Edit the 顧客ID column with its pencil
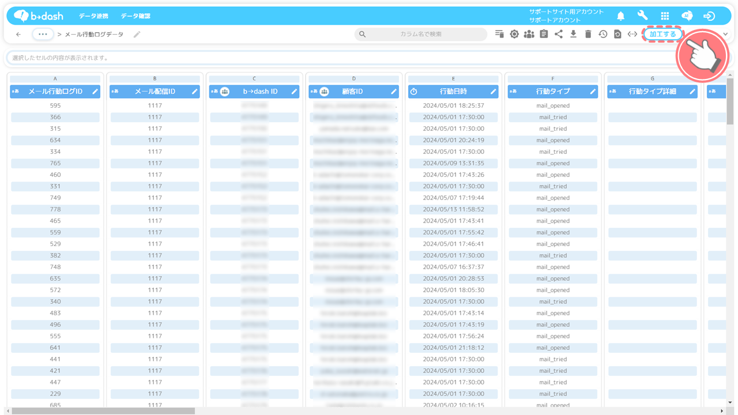 click(x=394, y=91)
